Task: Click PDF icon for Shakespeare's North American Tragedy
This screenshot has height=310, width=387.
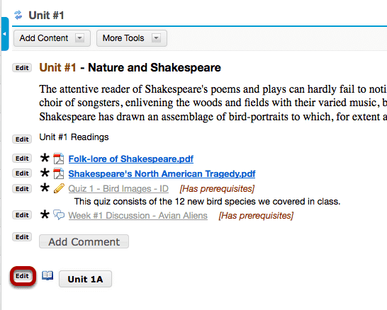Action: coord(59,173)
